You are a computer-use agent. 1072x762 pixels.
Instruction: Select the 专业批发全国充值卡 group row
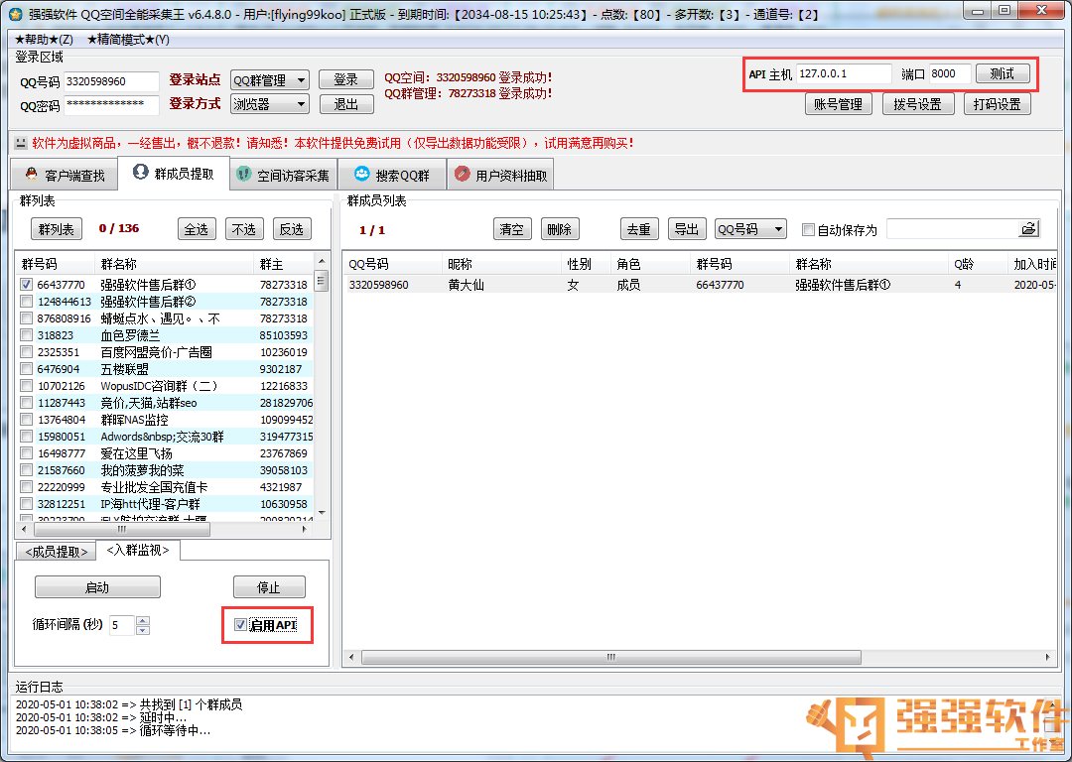[x=165, y=487]
